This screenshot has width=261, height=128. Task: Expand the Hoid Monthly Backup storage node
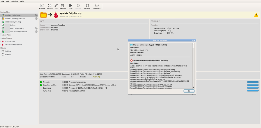pos(1,45)
